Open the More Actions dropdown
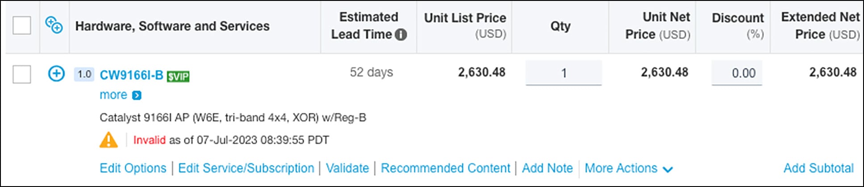The height and width of the screenshot is (187, 864). [628, 168]
